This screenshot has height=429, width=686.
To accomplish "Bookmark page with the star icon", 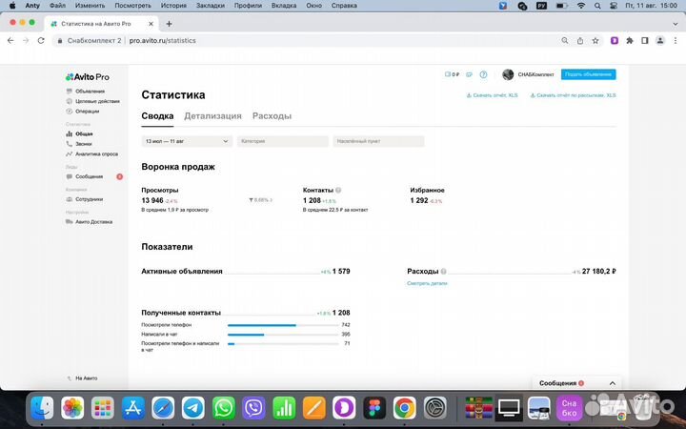I will pos(581,41).
